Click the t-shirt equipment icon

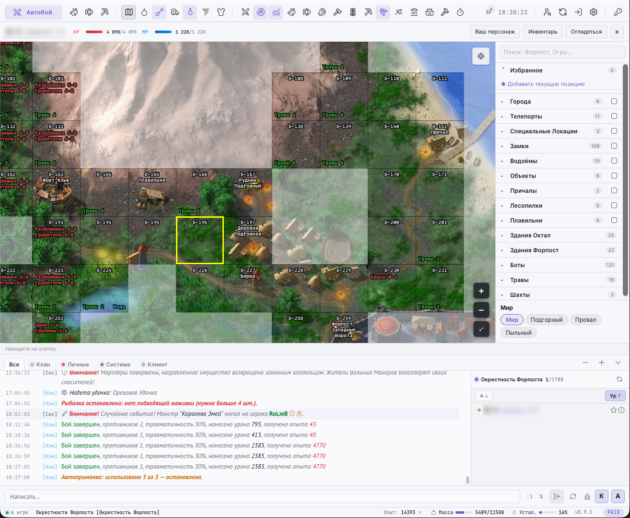(x=221, y=12)
